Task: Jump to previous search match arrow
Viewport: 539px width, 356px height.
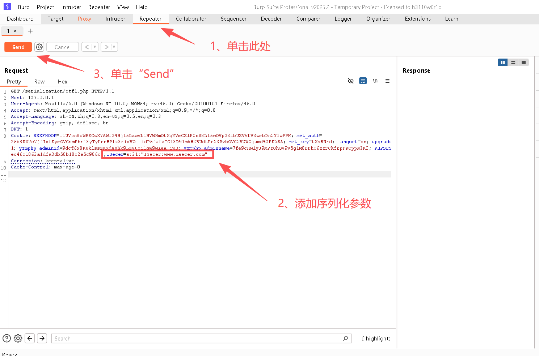Action: [x=30, y=338]
